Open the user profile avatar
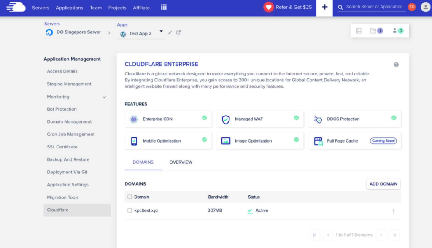 tap(425, 7)
